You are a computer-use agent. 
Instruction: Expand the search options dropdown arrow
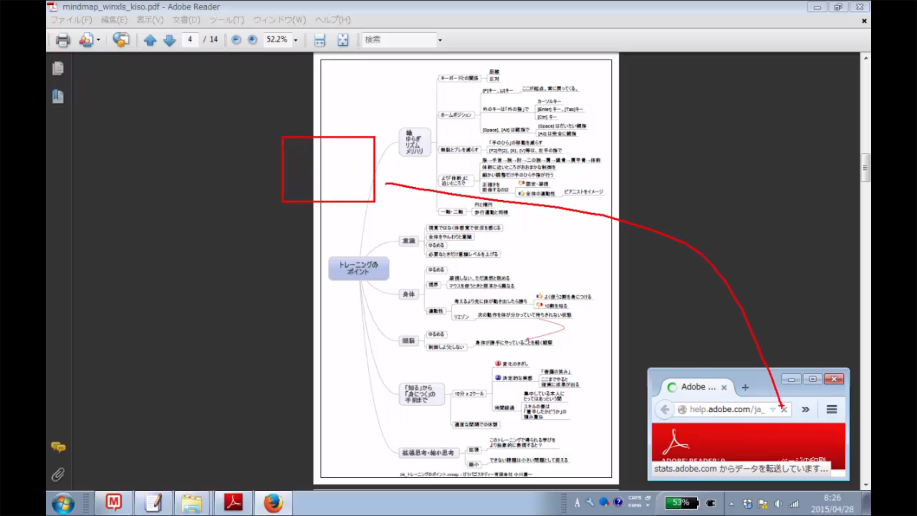pyautogui.click(x=440, y=40)
